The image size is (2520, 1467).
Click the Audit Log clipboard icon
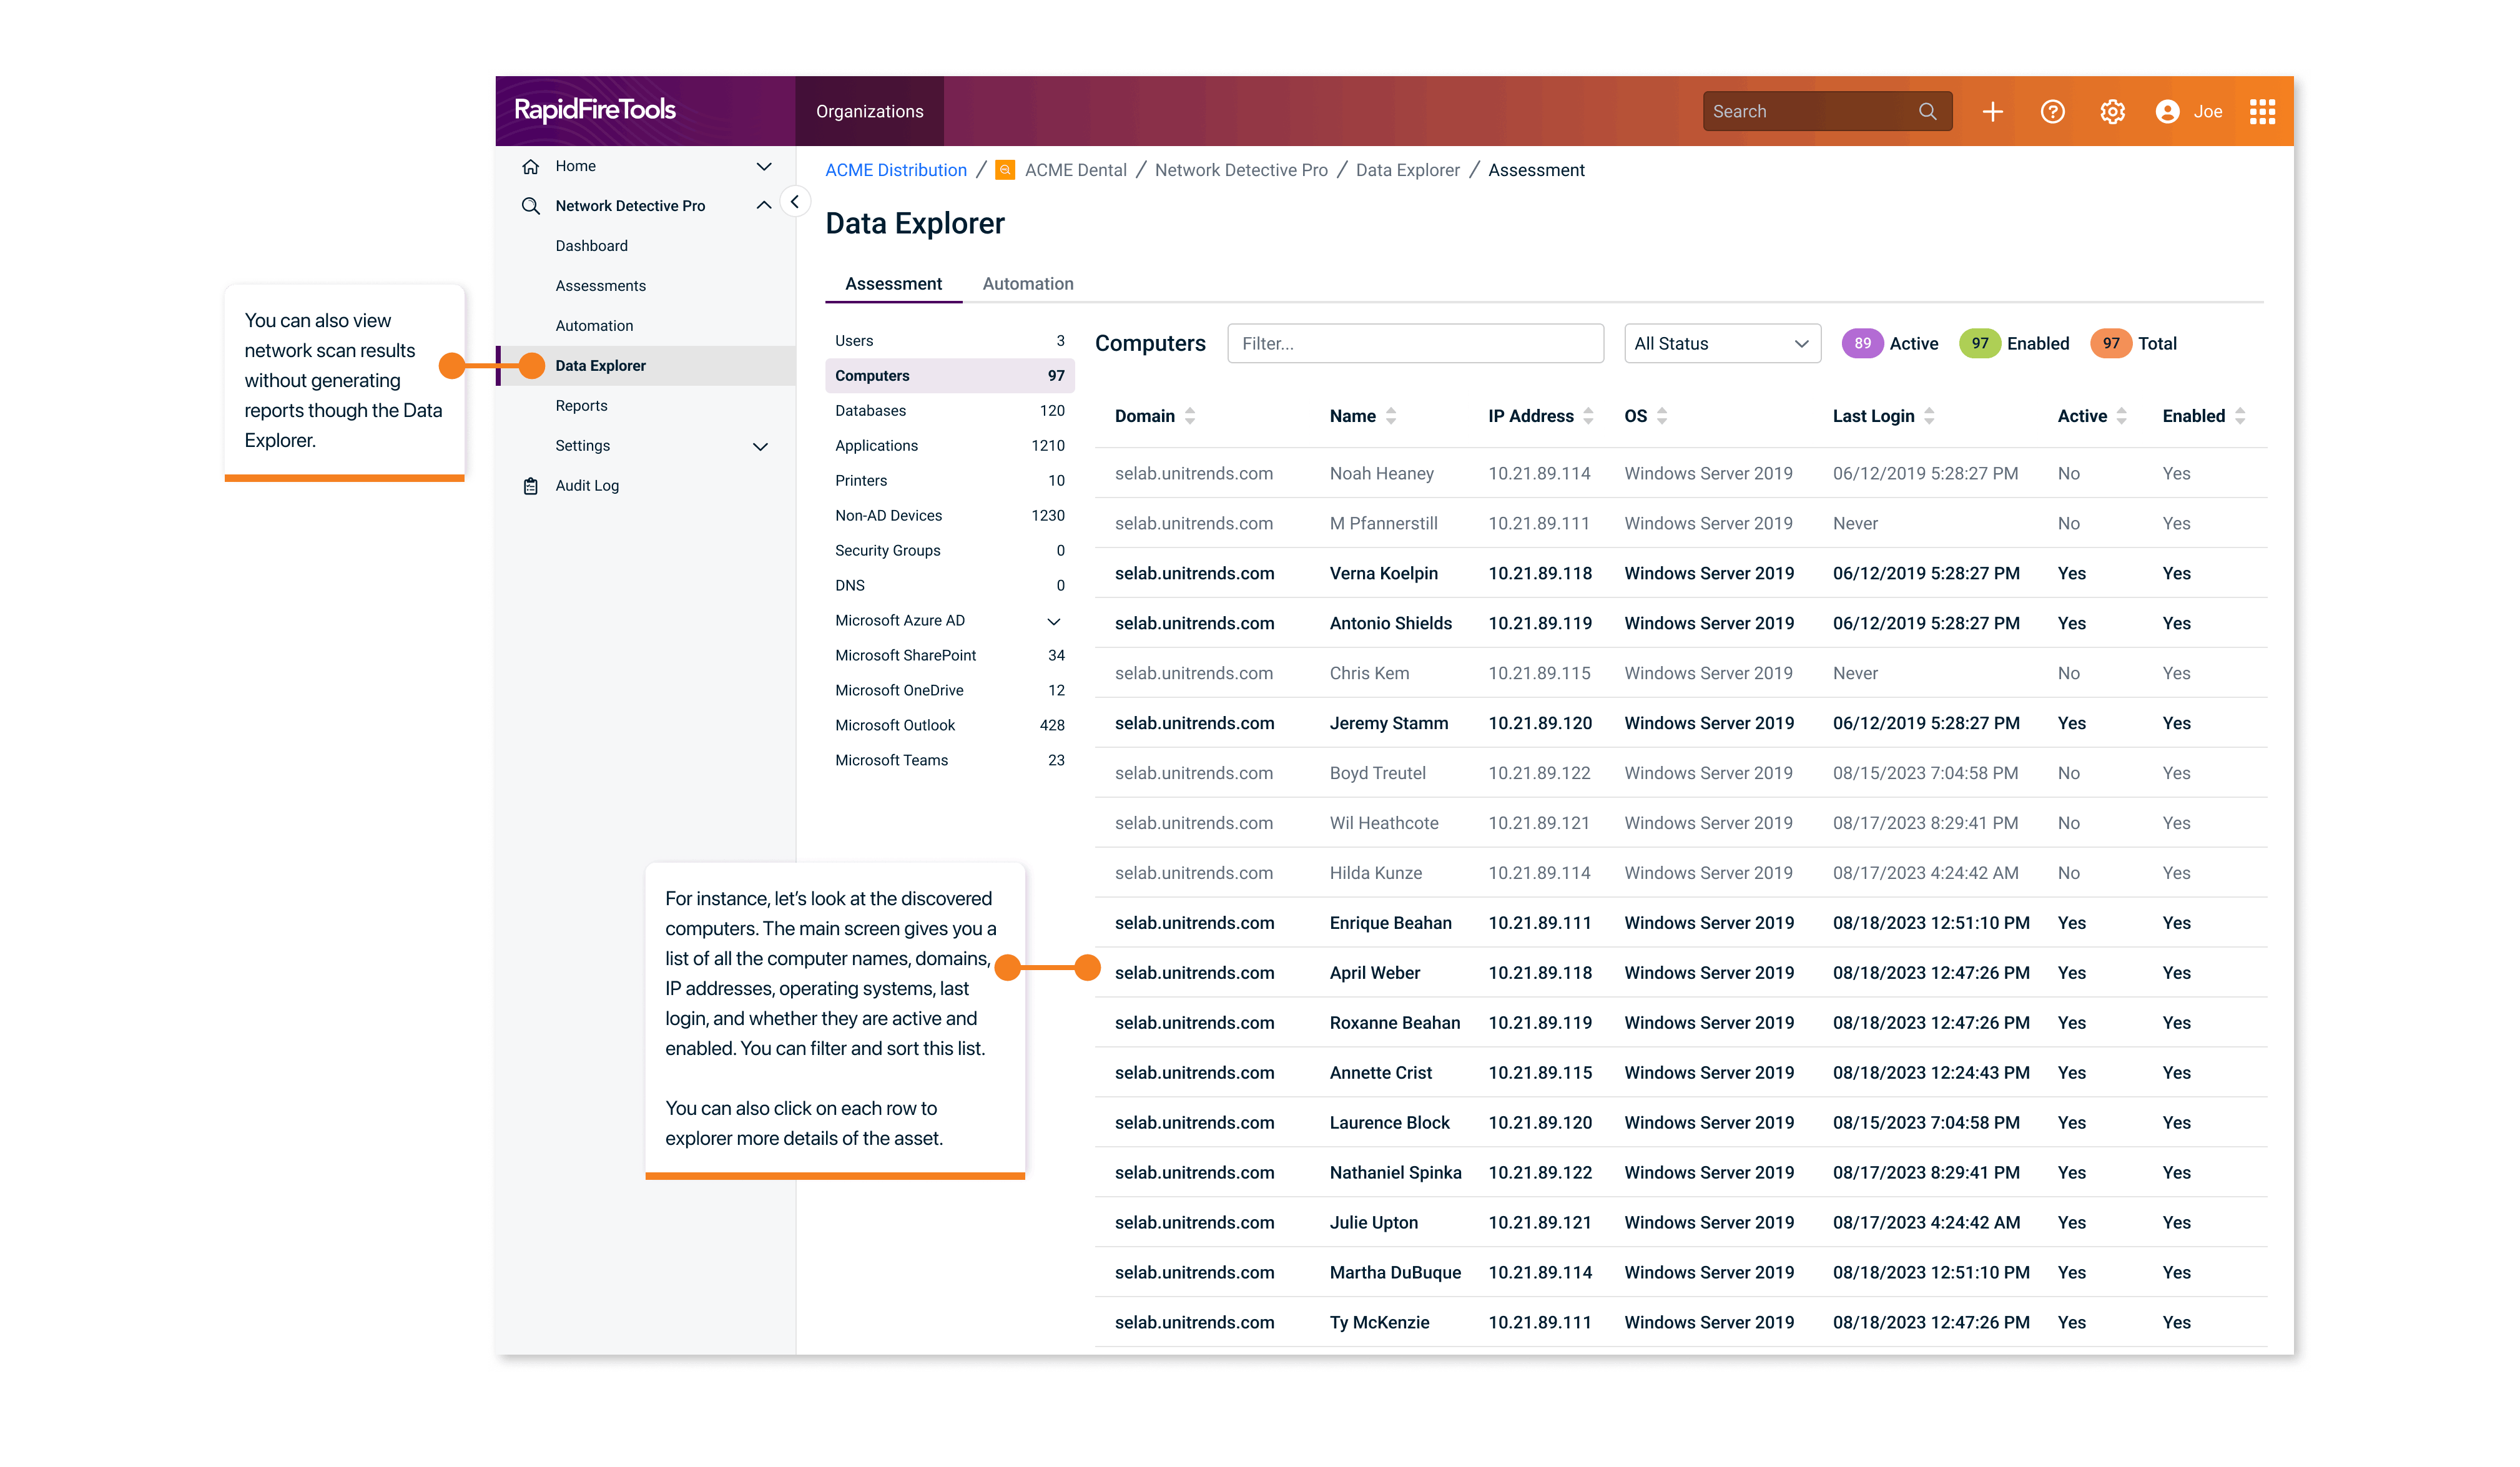pos(531,486)
